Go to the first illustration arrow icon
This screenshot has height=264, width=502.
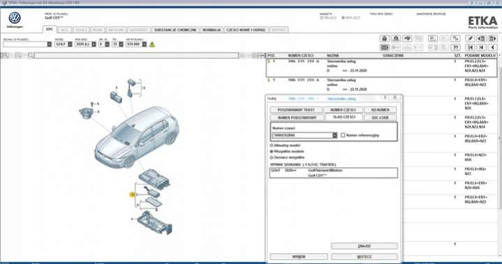(470, 47)
